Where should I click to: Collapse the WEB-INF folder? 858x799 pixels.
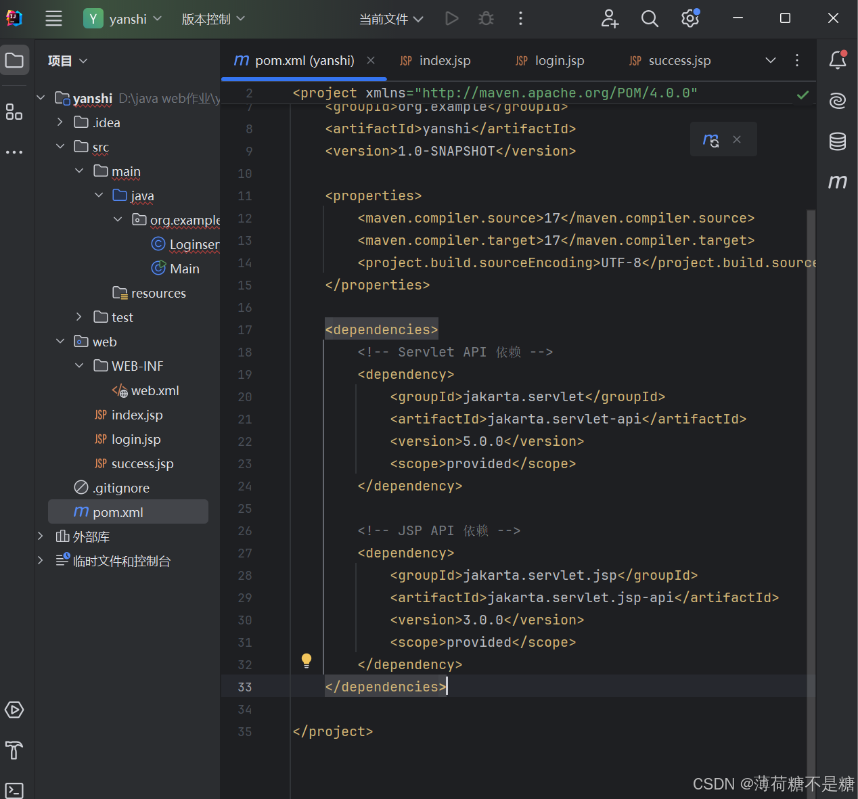(x=79, y=366)
